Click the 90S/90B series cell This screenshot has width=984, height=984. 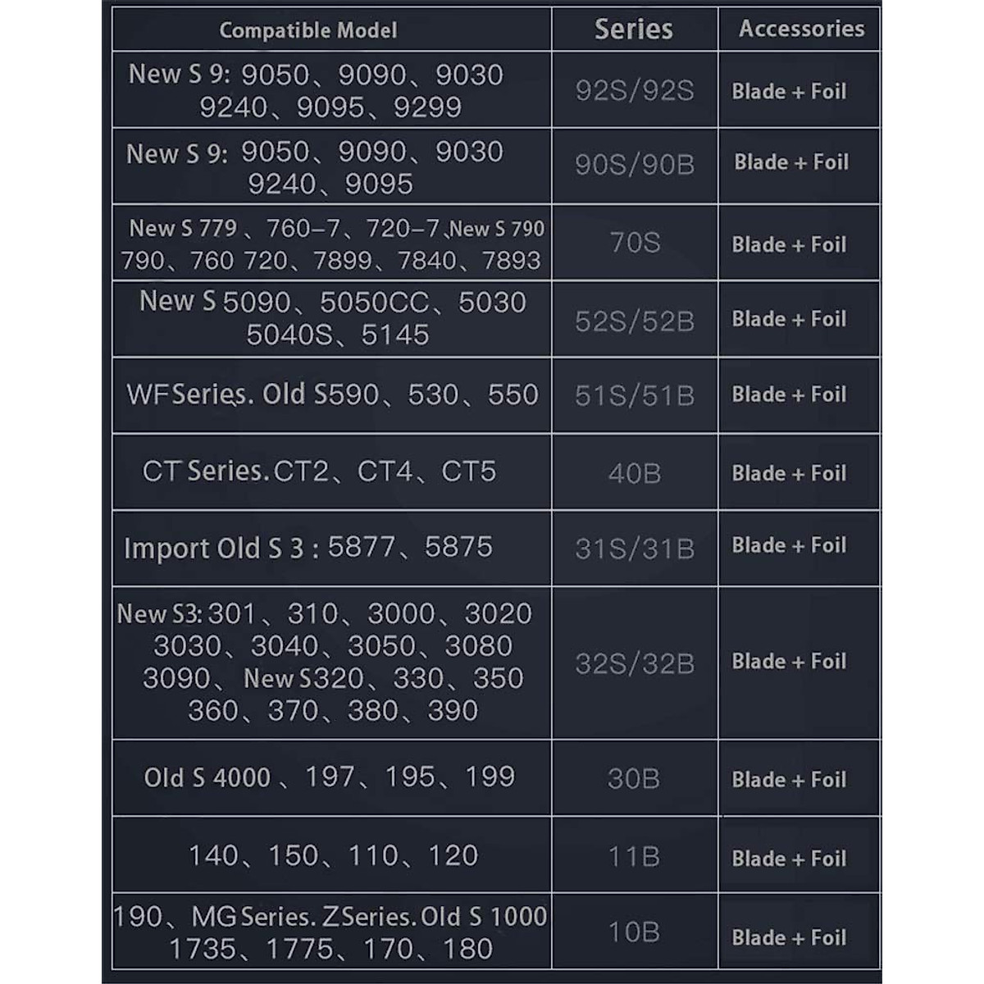[x=635, y=165]
